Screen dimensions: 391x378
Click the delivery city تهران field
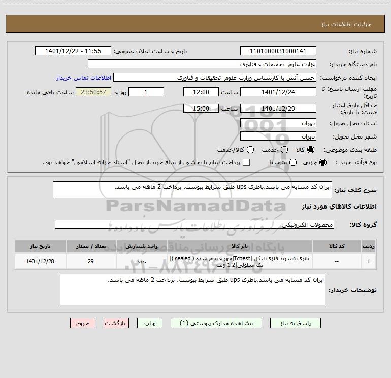coord(278,136)
